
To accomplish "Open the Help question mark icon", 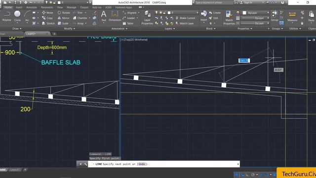I will [x=282, y=2].
